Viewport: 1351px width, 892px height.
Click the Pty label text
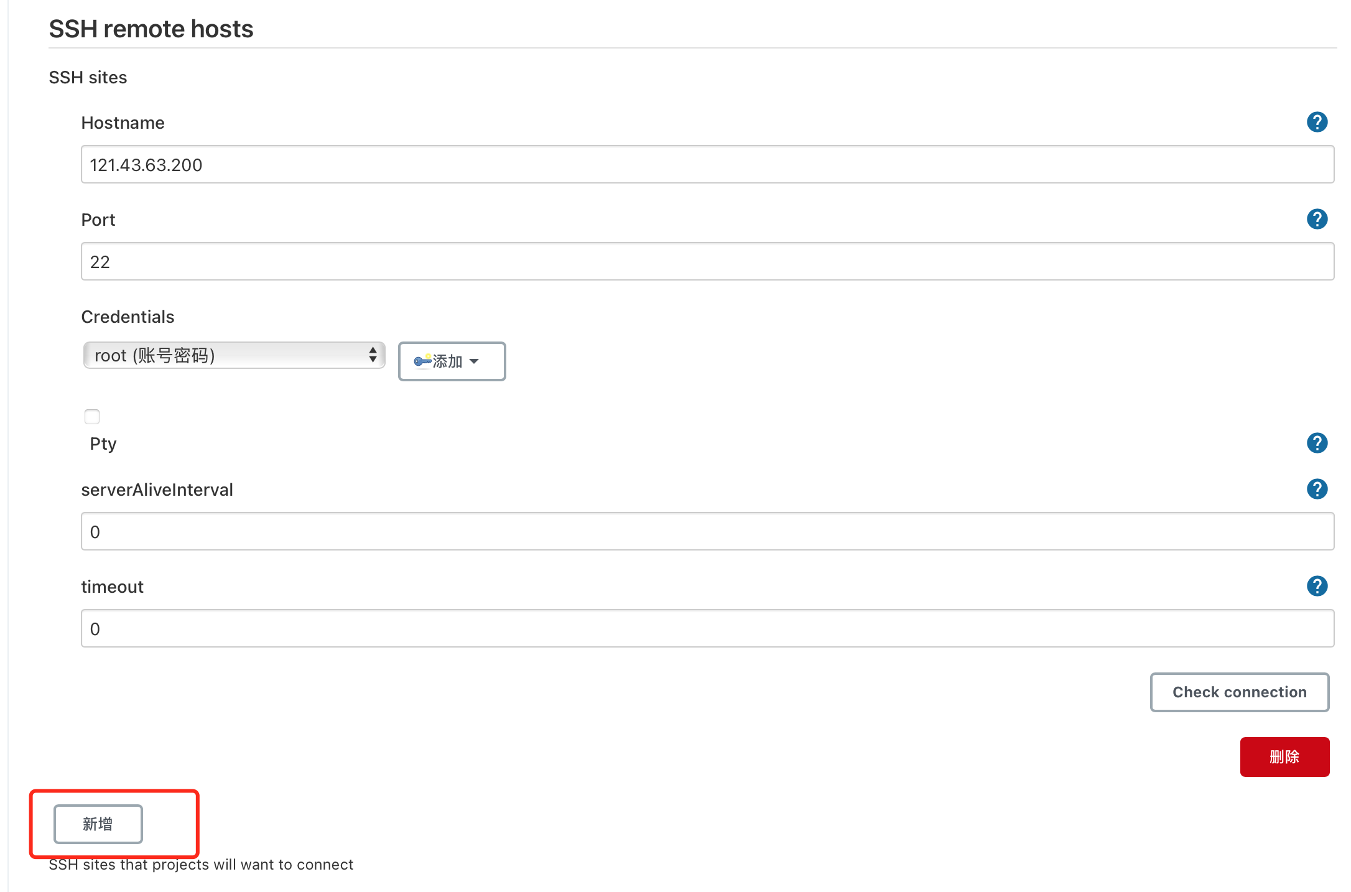[x=103, y=444]
